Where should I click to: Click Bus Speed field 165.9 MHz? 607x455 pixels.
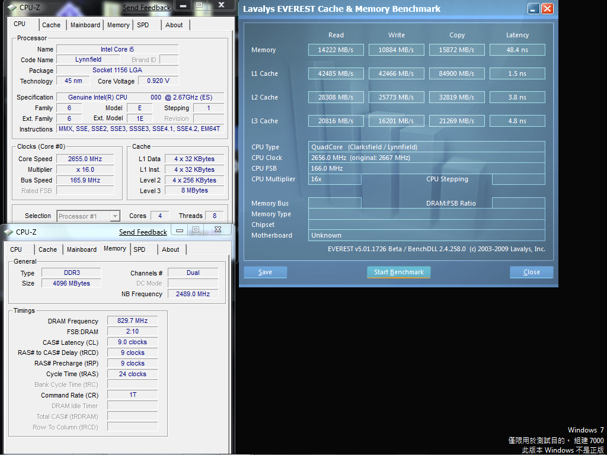(x=85, y=180)
